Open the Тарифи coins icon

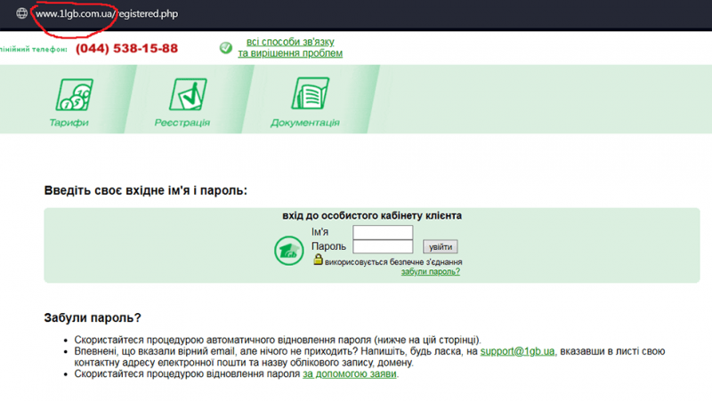(x=75, y=94)
